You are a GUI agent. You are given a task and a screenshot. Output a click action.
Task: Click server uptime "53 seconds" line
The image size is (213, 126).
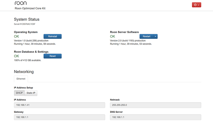pyautogui.click(x=131, y=44)
